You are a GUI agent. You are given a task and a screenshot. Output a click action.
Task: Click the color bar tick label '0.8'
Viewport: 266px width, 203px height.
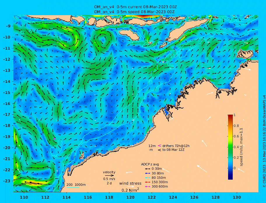[x=236, y=126]
